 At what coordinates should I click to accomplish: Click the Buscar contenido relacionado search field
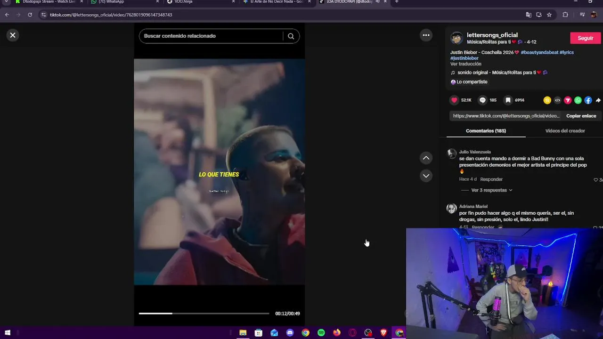(x=211, y=36)
